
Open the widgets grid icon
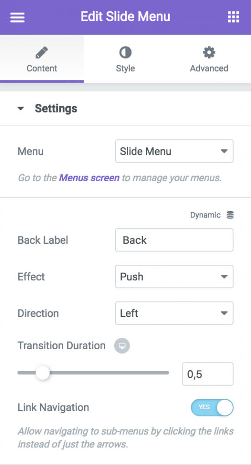coord(233,17)
